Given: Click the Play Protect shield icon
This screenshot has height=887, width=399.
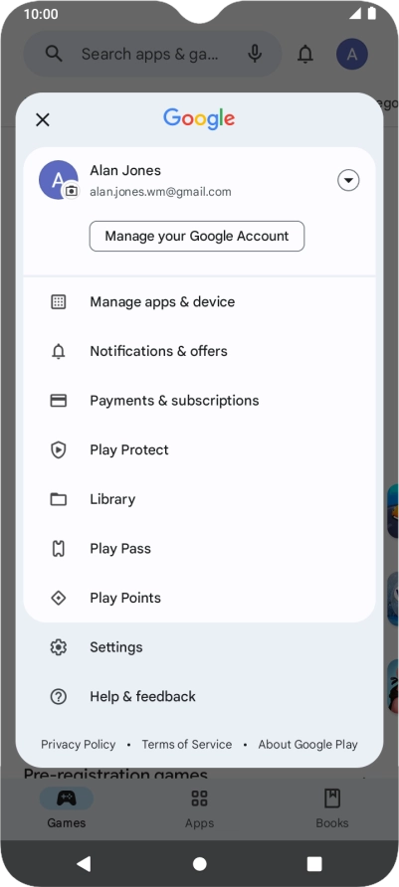Looking at the screenshot, I should click(59, 449).
